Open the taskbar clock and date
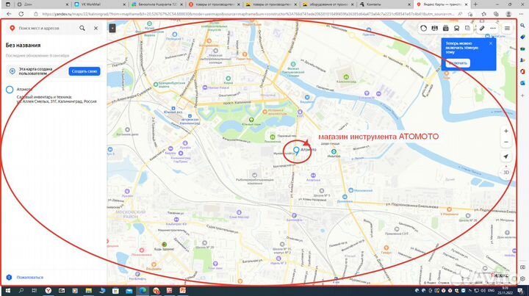This screenshot has height=296, width=529. pos(504,290)
